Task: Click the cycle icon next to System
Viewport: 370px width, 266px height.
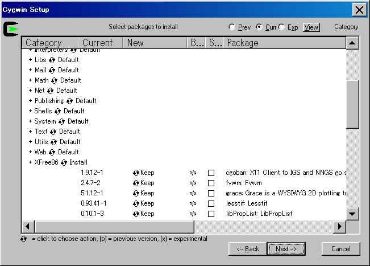Action: pyautogui.click(x=62, y=121)
